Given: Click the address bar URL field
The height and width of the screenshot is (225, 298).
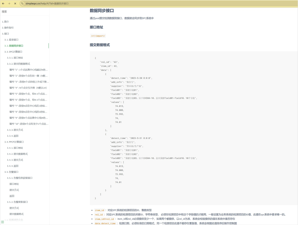Looking at the screenshot, I should tap(102, 4).
